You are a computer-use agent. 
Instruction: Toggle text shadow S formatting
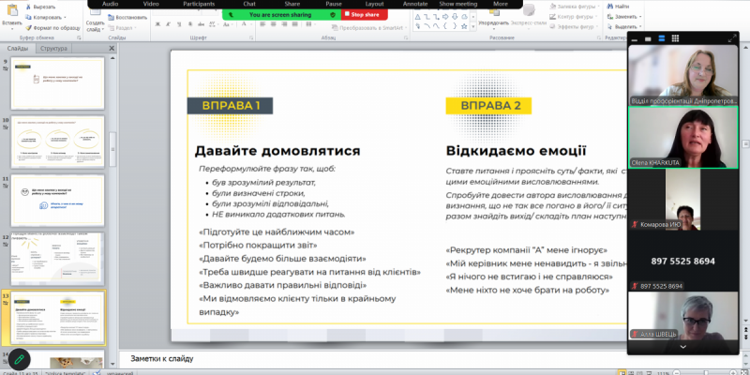(189, 24)
